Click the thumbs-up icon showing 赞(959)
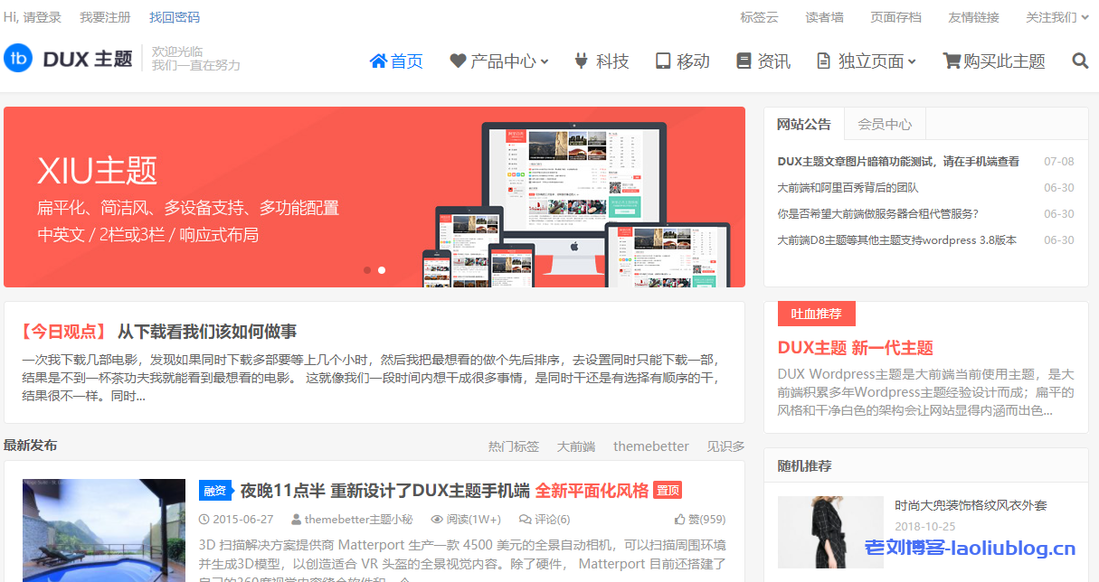The height and width of the screenshot is (582, 1099). pos(677,518)
